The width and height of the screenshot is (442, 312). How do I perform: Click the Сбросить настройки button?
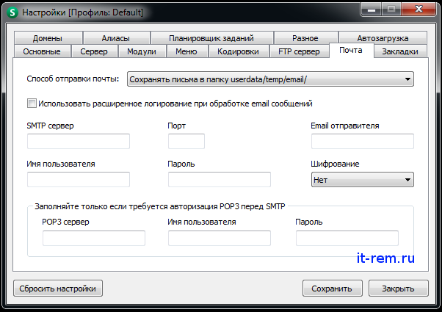[x=58, y=289]
